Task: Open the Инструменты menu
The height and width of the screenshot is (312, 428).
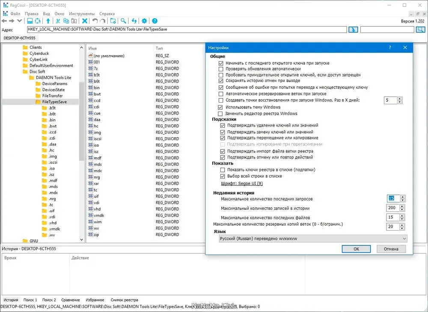Action: pyautogui.click(x=82, y=14)
